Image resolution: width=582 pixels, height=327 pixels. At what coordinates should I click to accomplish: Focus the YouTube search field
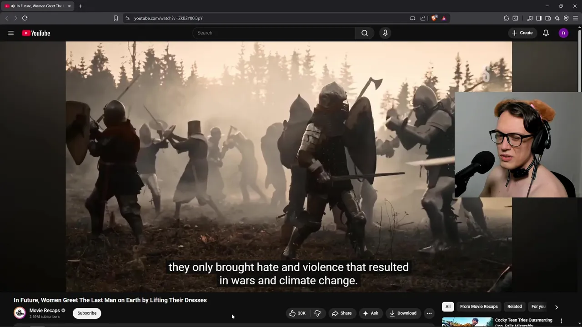(x=274, y=33)
